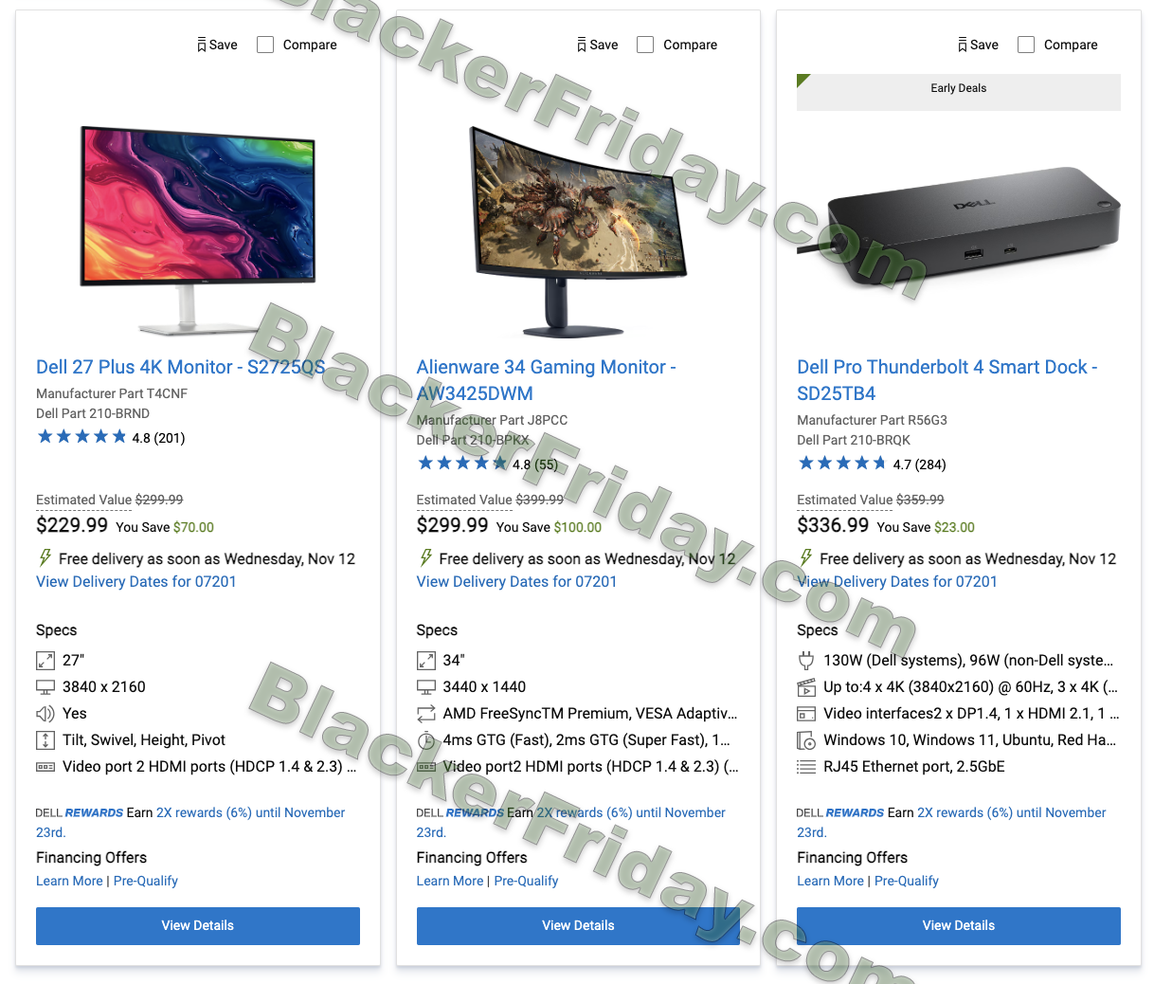Click Learn More financing link under Thunderbolt Dock
Screen dimensions: 1154x984
(830, 882)
